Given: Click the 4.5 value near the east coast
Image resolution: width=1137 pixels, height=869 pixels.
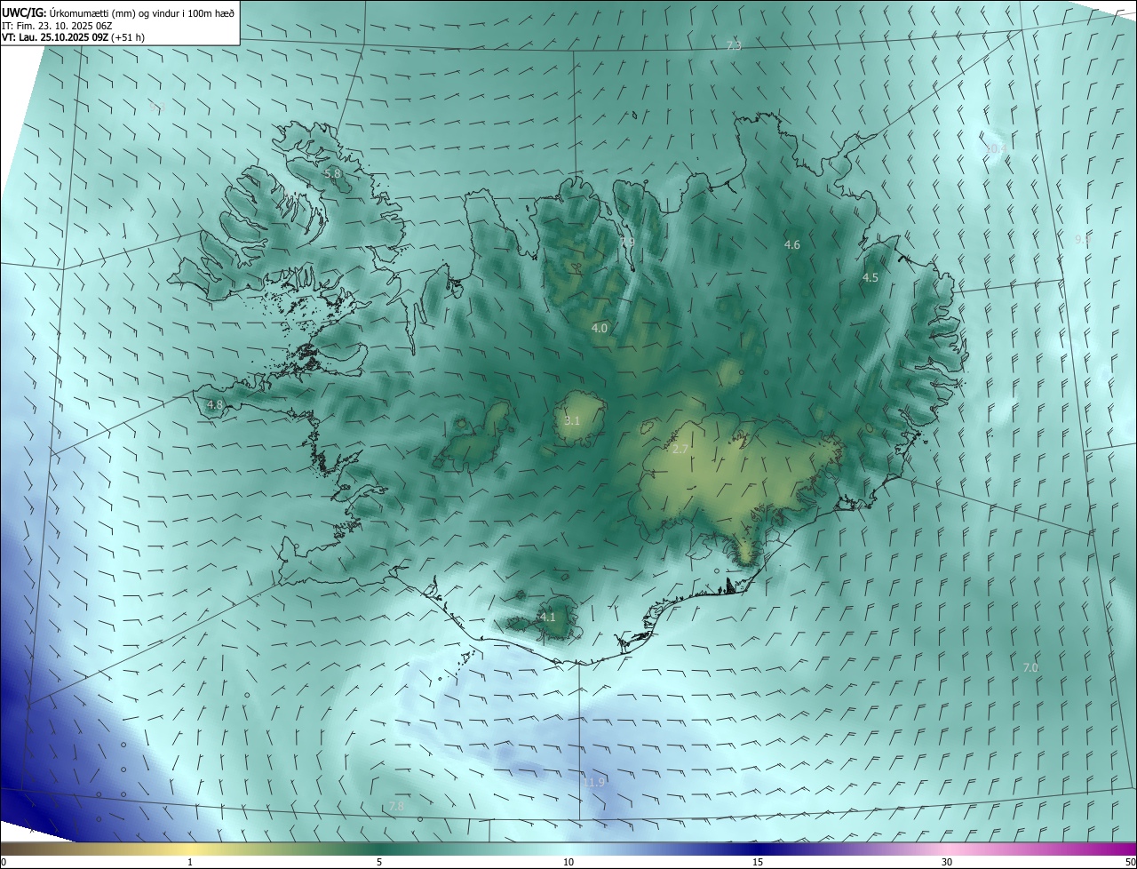Looking at the screenshot, I should click(871, 278).
